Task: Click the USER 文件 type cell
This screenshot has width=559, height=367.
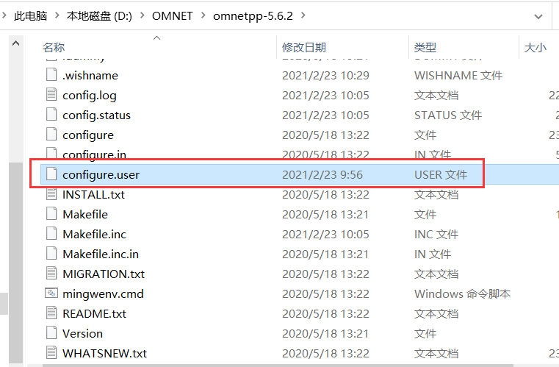Action: coord(441,175)
